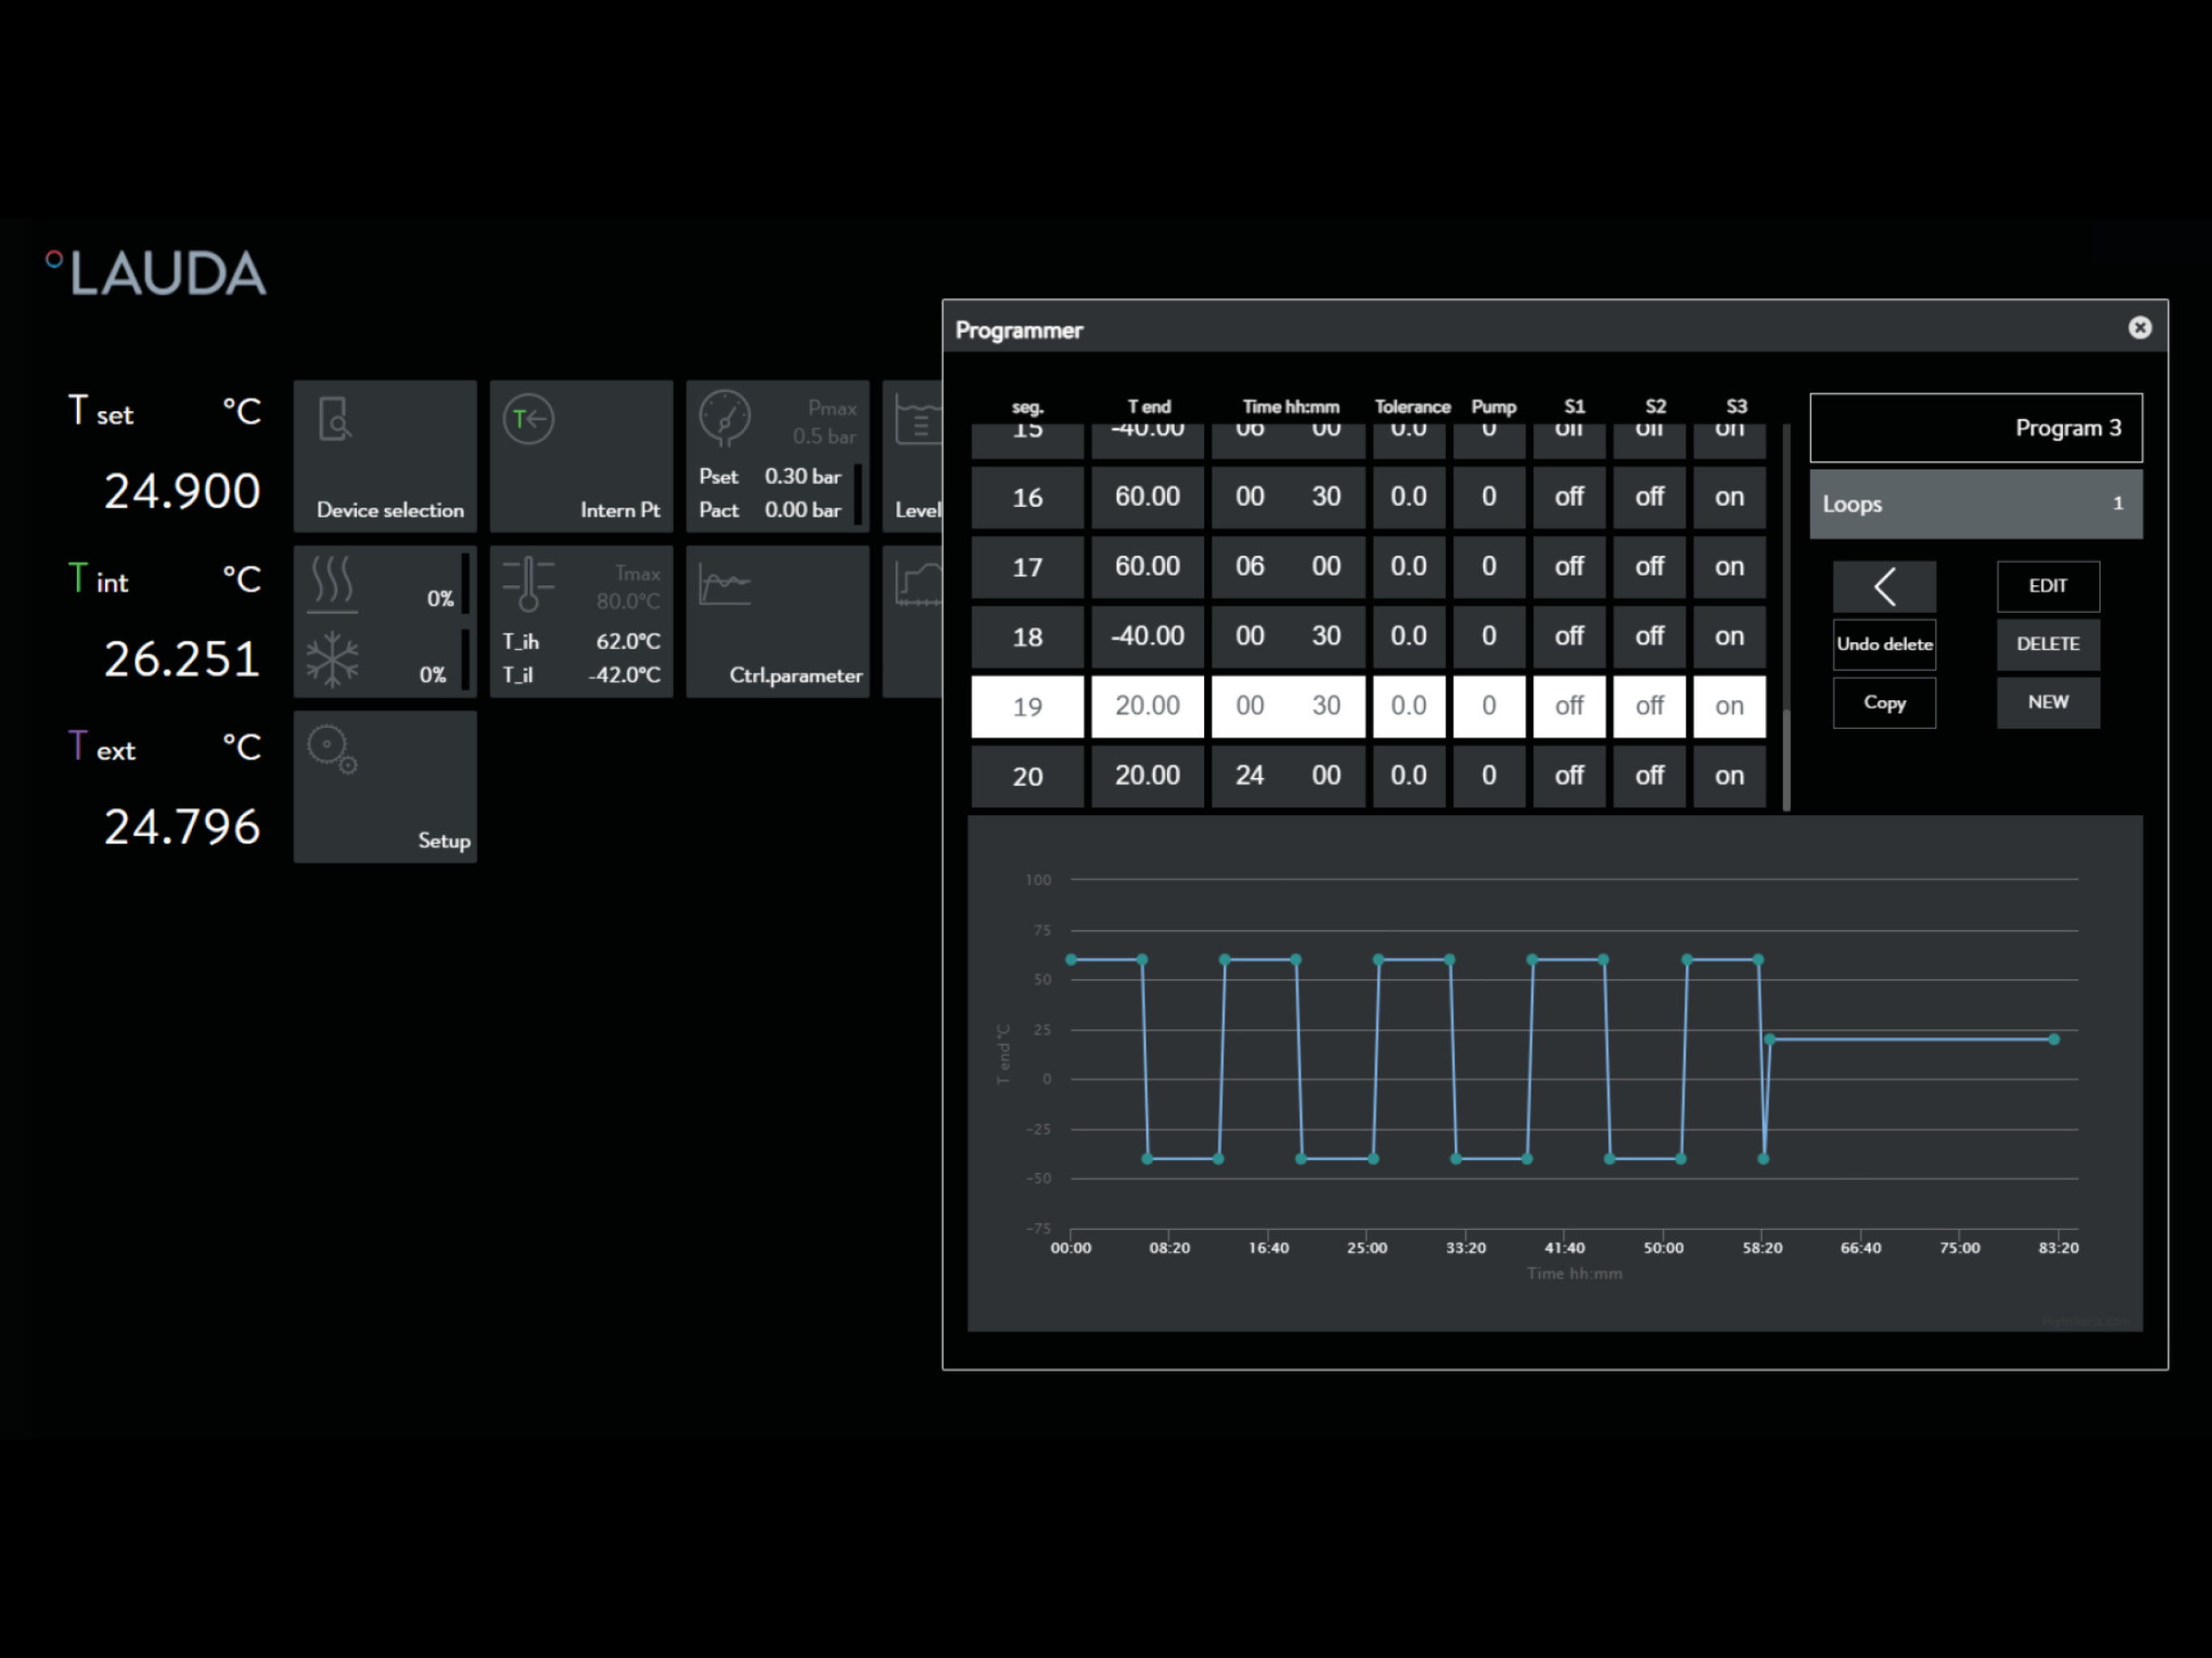Click T end 20.00 in segment 20
Image resolution: width=2212 pixels, height=1658 pixels.
(1147, 776)
